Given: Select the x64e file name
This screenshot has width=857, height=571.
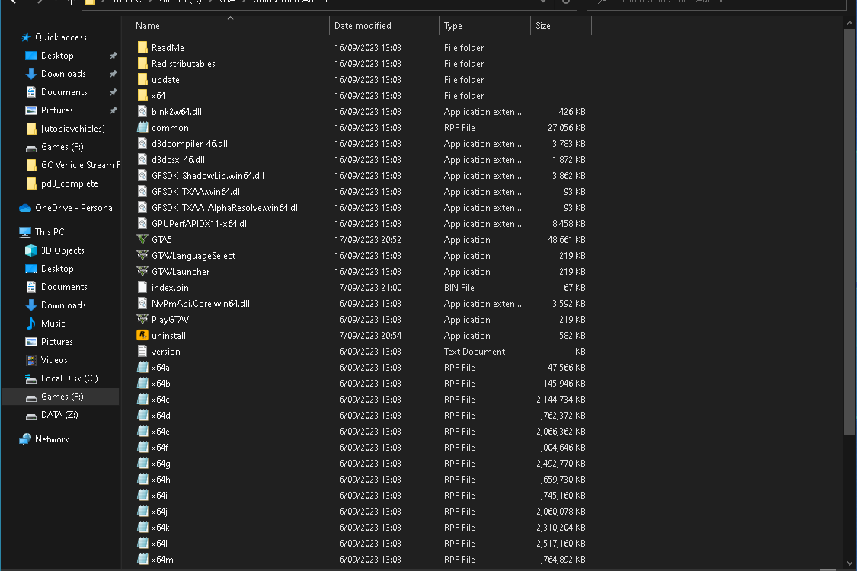Looking at the screenshot, I should pos(160,431).
